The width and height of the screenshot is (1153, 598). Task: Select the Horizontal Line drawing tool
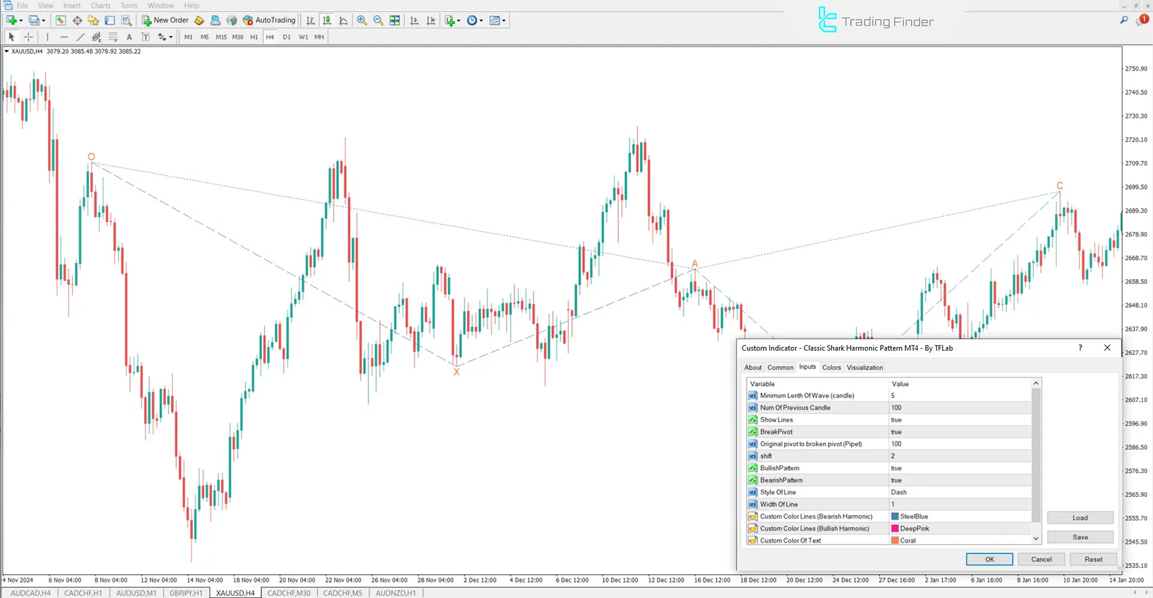click(64, 37)
